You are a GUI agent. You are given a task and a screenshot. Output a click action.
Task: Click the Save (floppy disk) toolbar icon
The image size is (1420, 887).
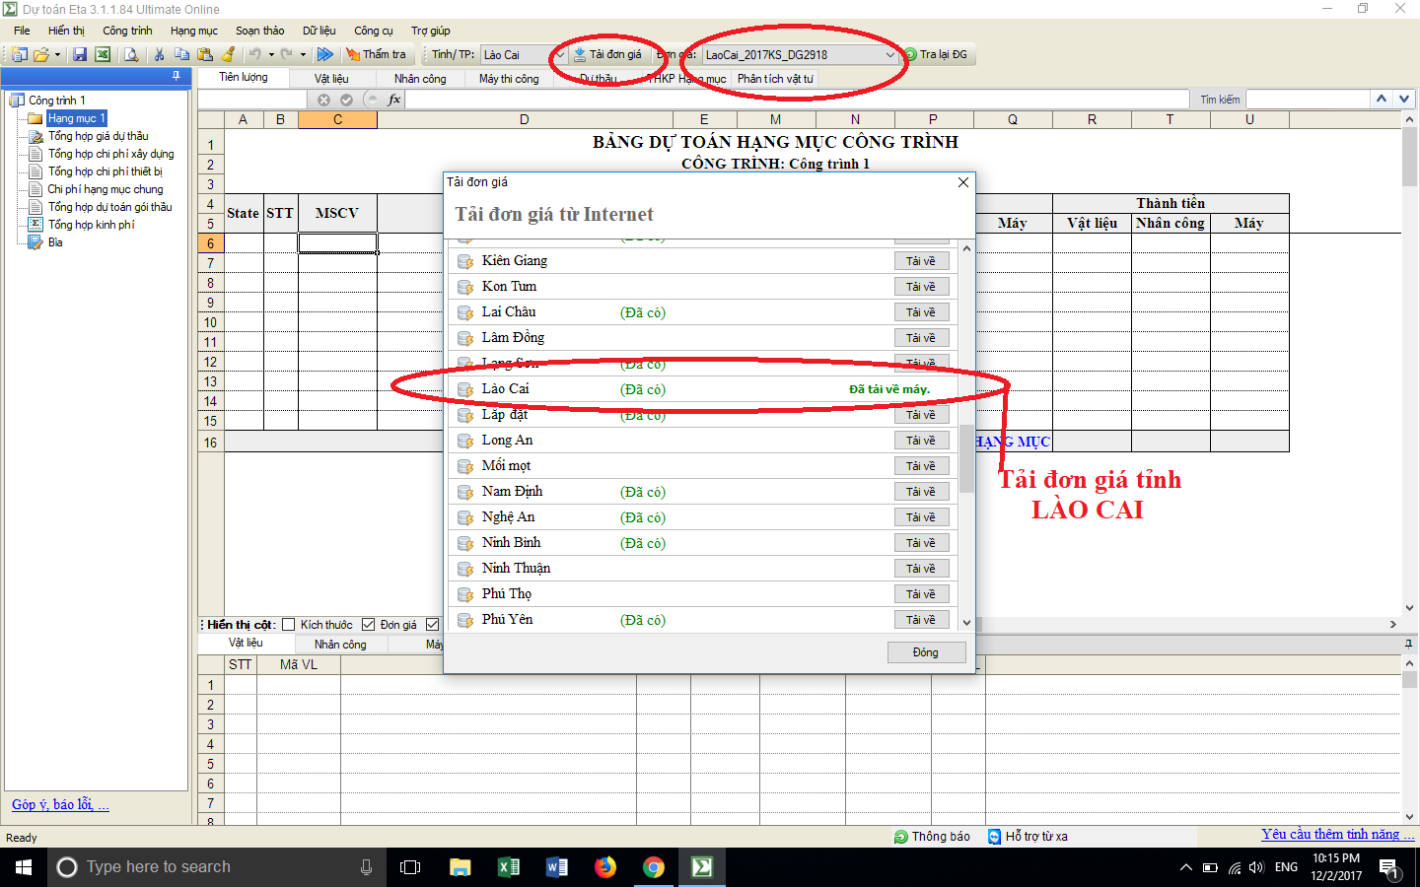(80, 55)
